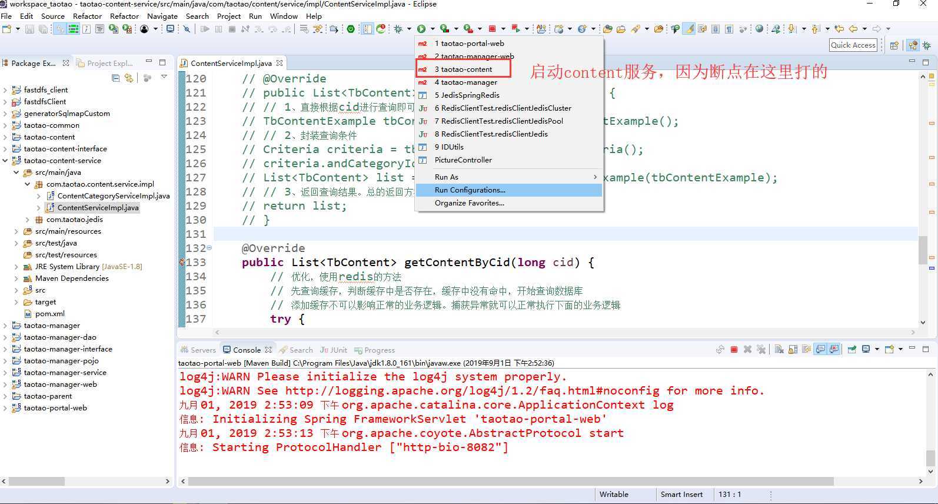The image size is (938, 504).
Task: Open the Window menu
Action: [284, 16]
